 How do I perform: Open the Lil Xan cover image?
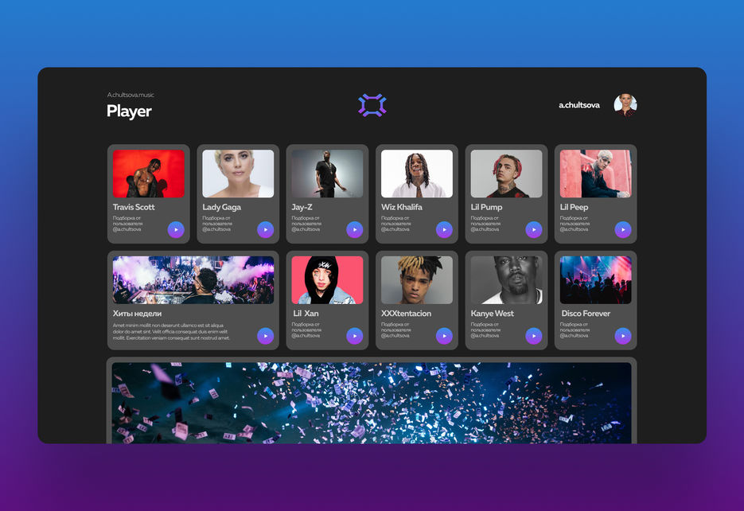point(327,280)
